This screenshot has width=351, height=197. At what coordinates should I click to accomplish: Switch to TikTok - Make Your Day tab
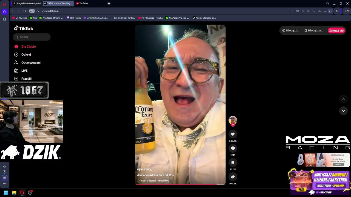coord(58,4)
